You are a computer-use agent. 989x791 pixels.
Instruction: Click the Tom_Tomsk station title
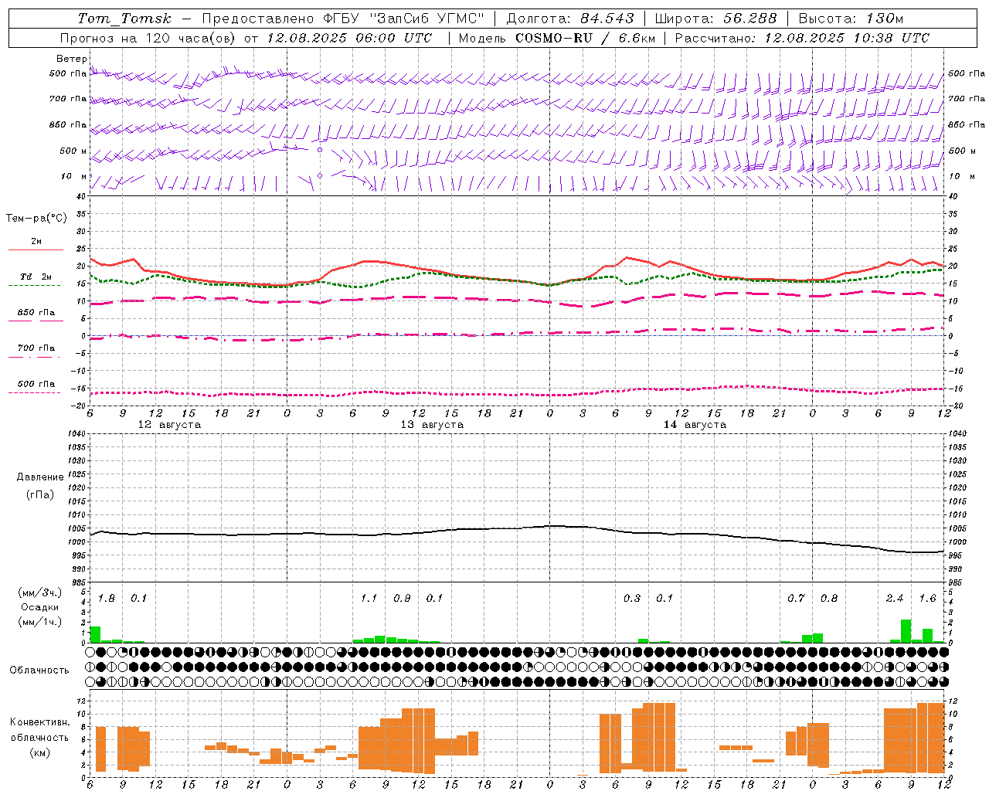(124, 19)
